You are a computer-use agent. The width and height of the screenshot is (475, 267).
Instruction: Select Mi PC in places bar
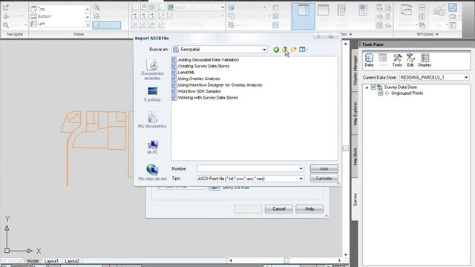pos(152,147)
